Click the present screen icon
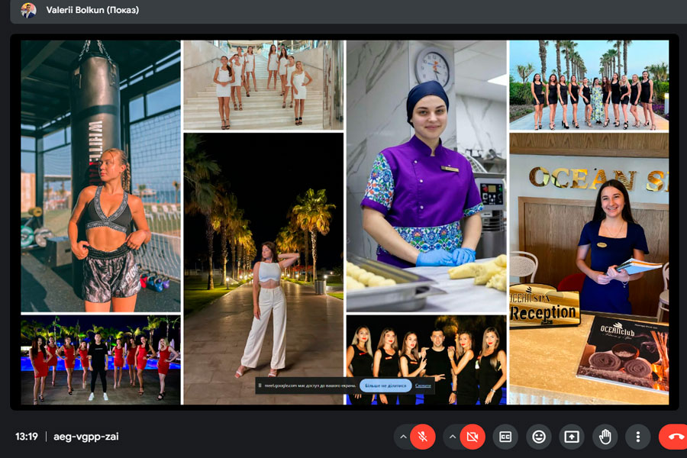687x458 pixels. [572, 437]
